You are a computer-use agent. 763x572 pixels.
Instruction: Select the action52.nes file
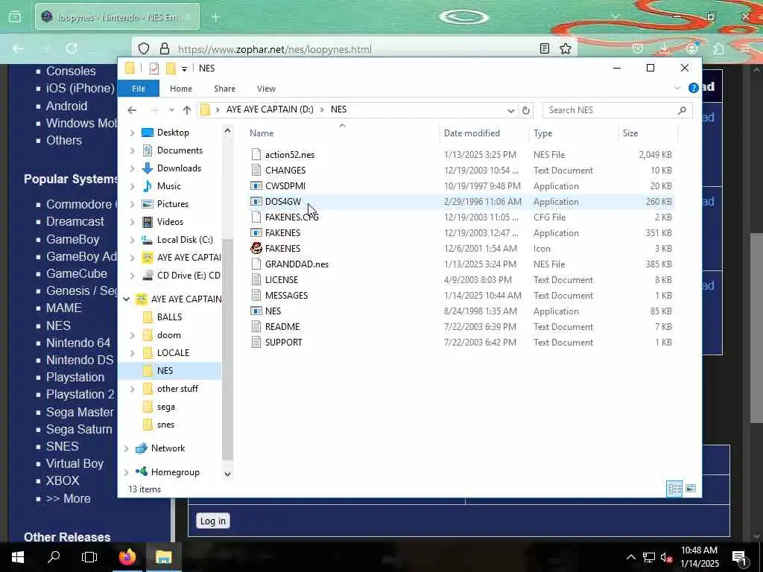(x=290, y=155)
